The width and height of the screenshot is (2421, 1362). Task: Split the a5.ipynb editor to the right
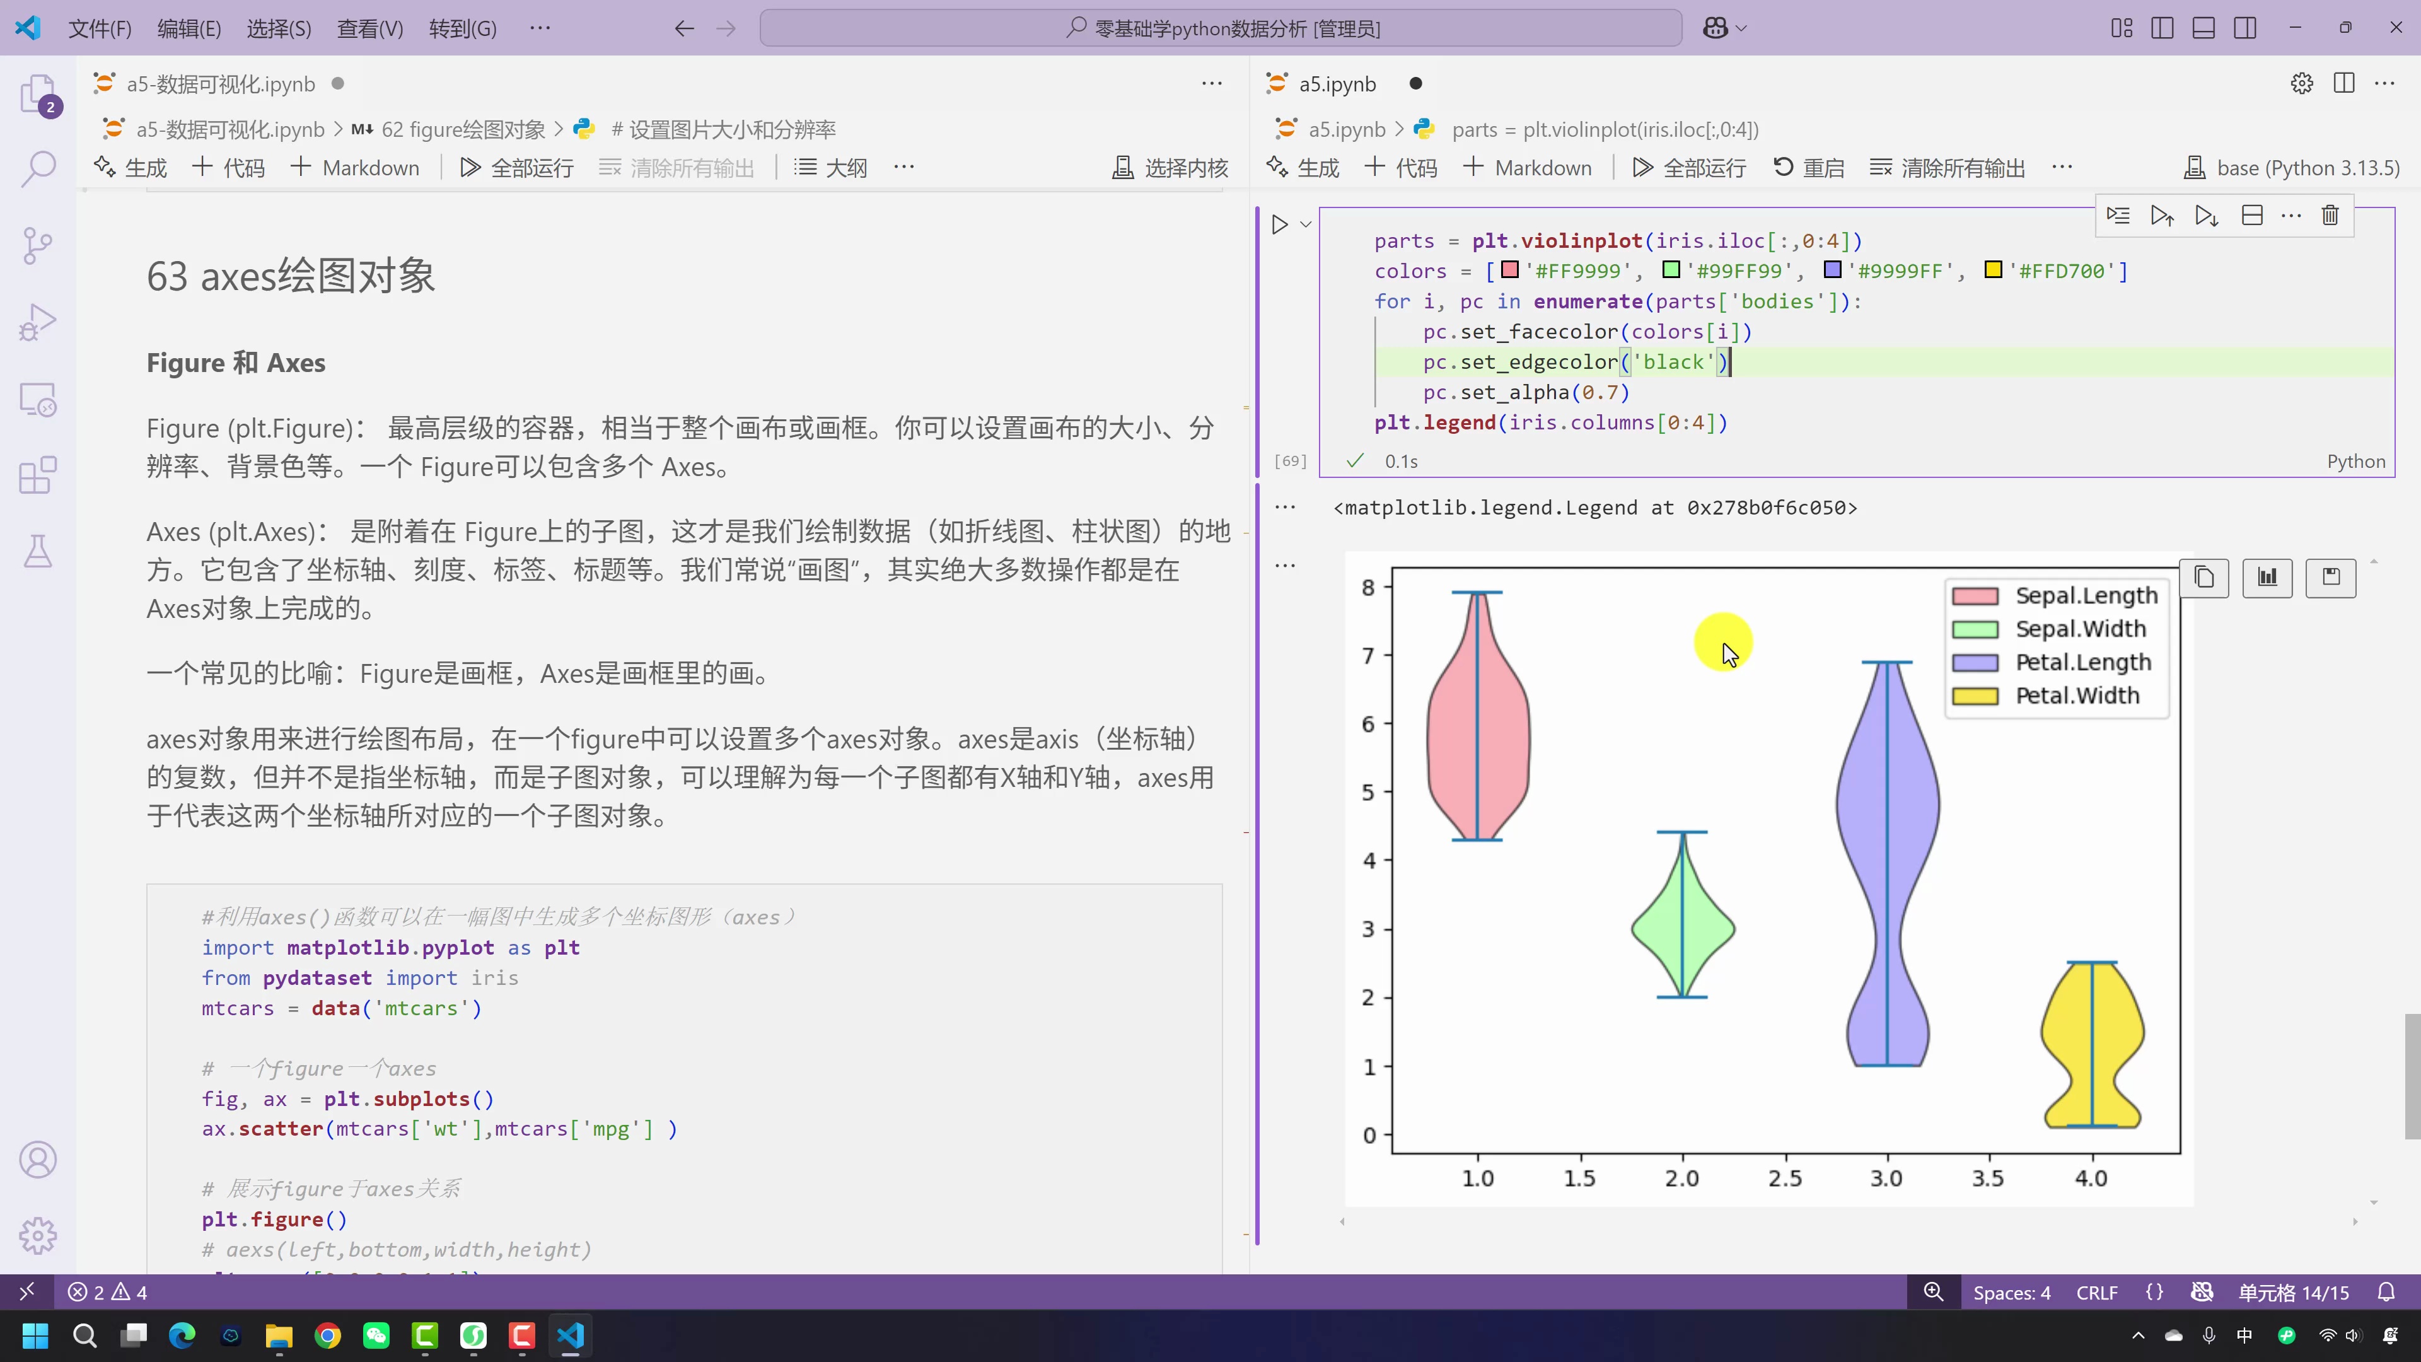click(x=2344, y=84)
